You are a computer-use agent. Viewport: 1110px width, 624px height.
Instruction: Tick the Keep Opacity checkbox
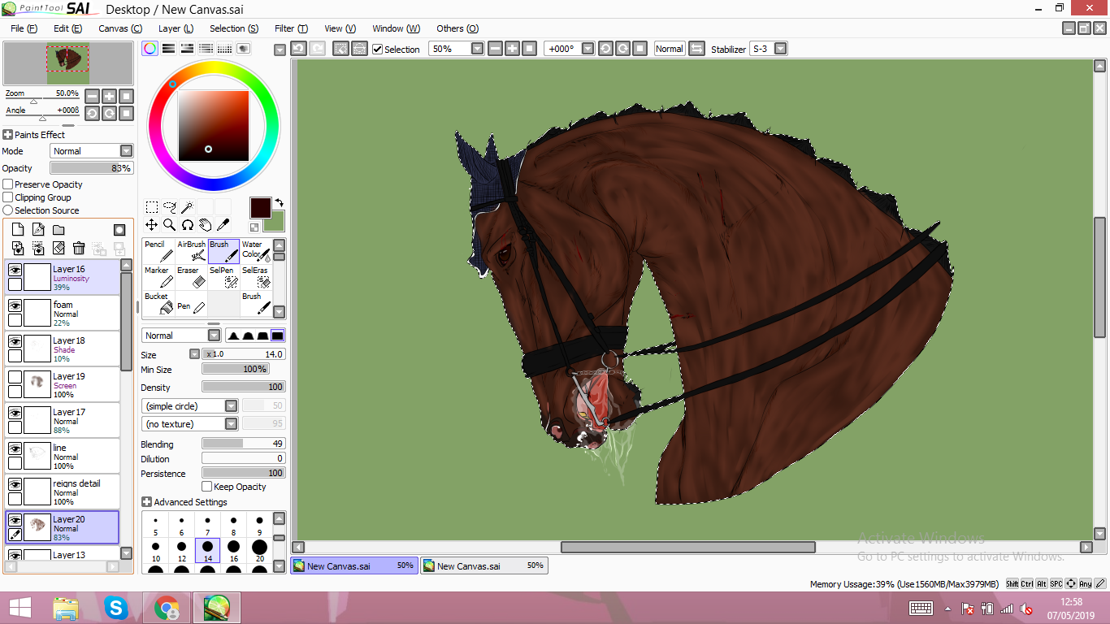point(206,487)
